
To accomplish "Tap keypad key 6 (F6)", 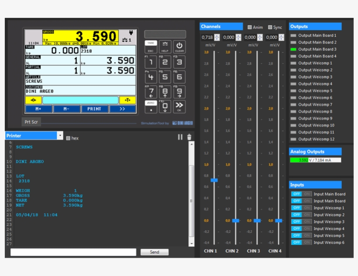I will (179, 77).
